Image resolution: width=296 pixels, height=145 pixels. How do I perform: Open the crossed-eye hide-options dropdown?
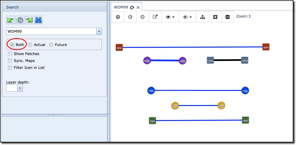pos(187,17)
